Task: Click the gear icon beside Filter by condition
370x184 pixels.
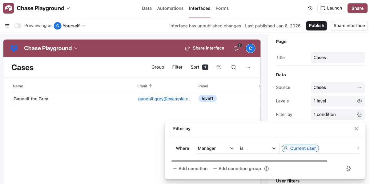Action: [x=359, y=115]
